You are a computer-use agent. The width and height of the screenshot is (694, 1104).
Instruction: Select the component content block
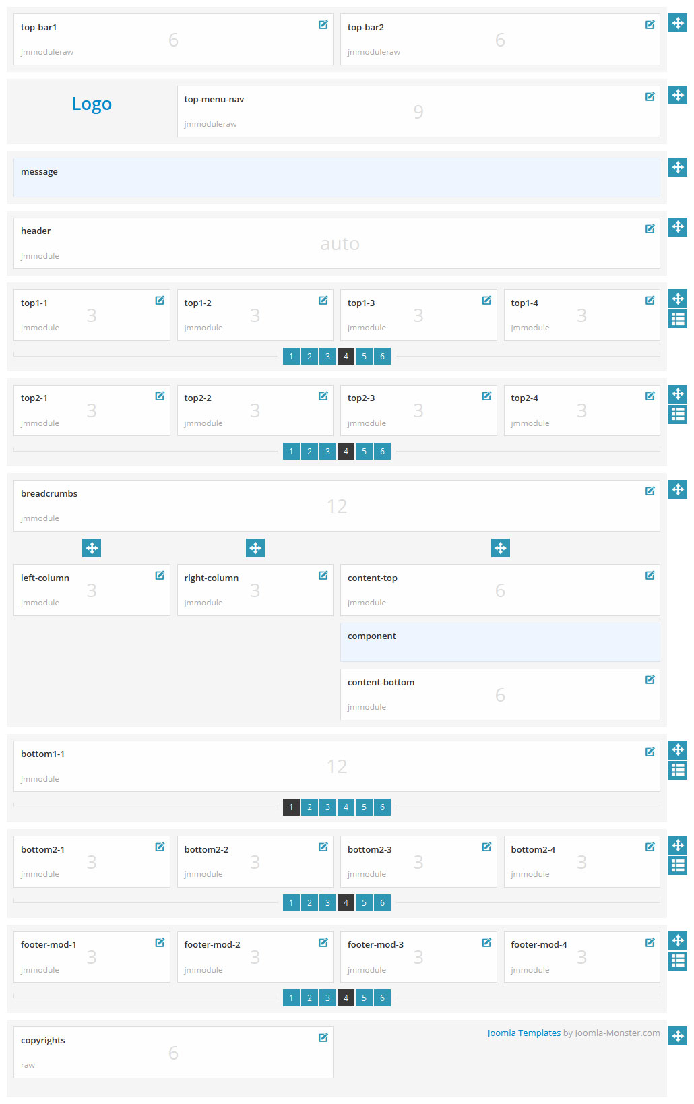(x=499, y=642)
